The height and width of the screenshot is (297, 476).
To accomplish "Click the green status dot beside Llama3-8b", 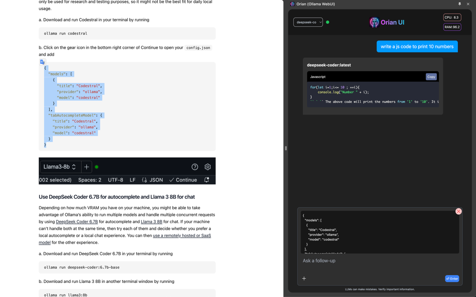I will tap(97, 167).
